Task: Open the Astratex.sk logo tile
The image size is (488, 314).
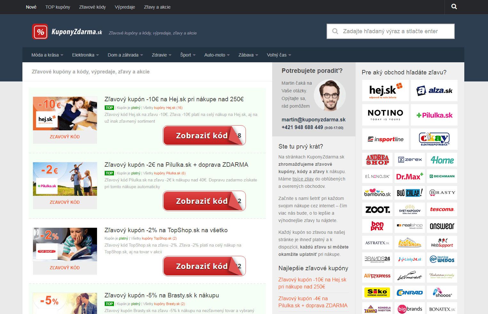Action: [378, 243]
